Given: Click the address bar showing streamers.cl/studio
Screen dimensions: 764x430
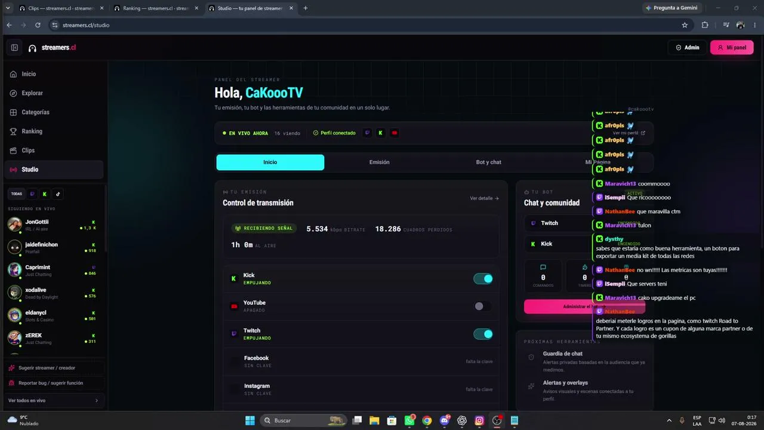Looking at the screenshot, I should click(x=364, y=25).
